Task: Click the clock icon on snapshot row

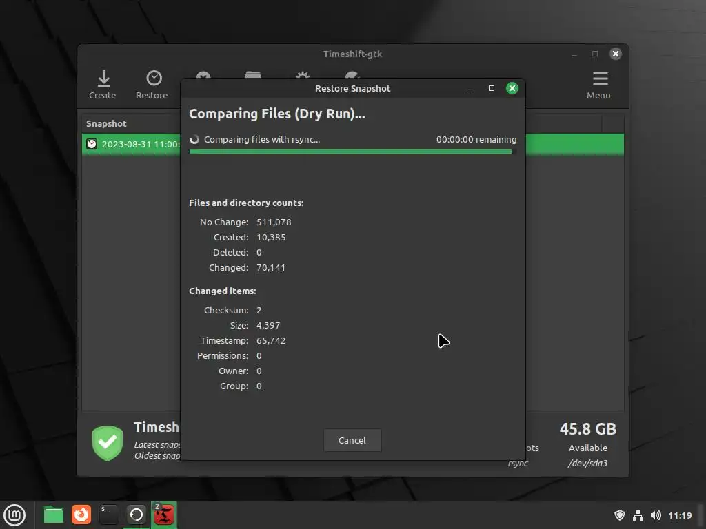Action: click(92, 144)
